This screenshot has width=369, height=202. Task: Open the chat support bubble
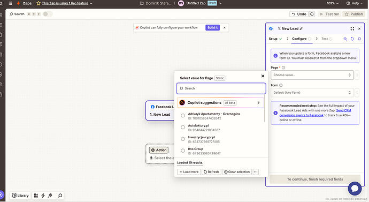[x=355, y=188]
